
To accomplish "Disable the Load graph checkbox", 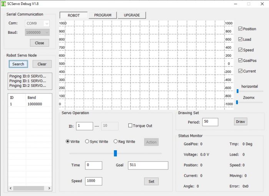I will 241,39.
